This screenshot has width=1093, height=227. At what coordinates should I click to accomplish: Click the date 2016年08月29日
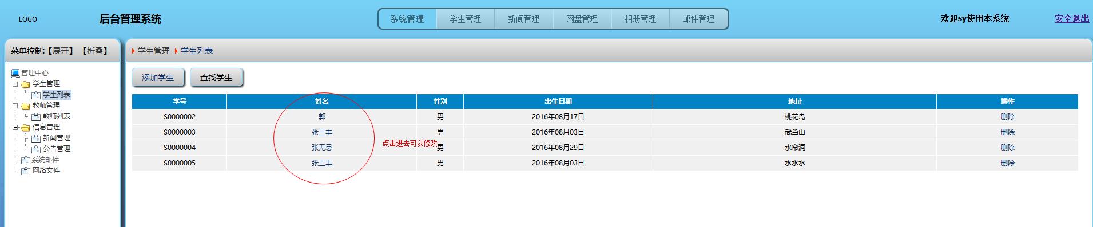click(558, 147)
